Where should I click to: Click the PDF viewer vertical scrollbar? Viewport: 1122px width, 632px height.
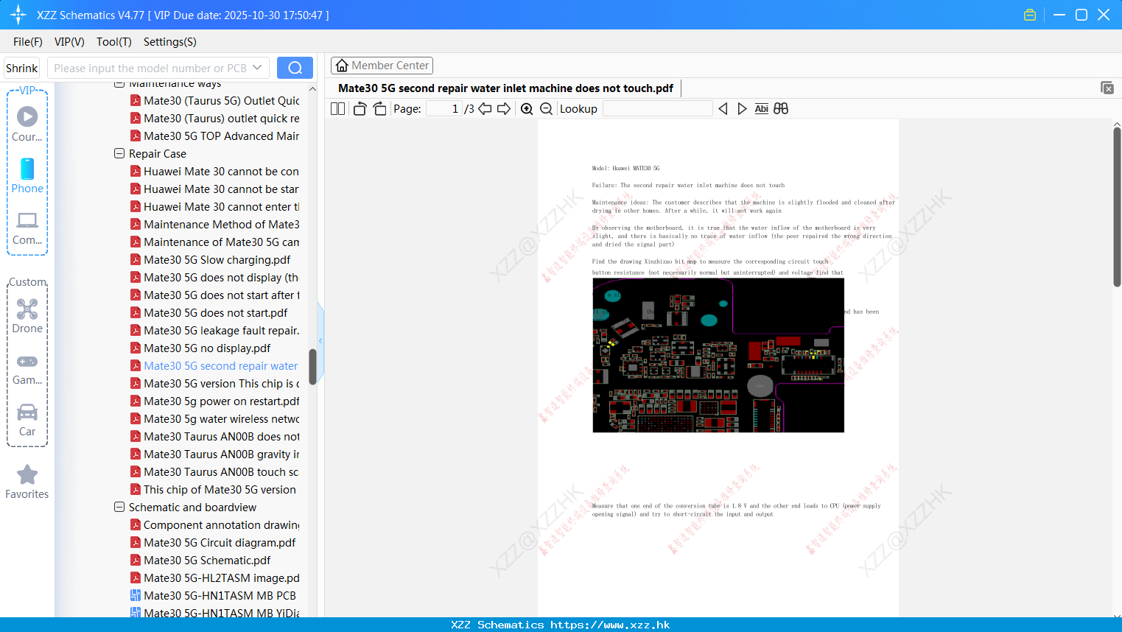[1117, 206]
